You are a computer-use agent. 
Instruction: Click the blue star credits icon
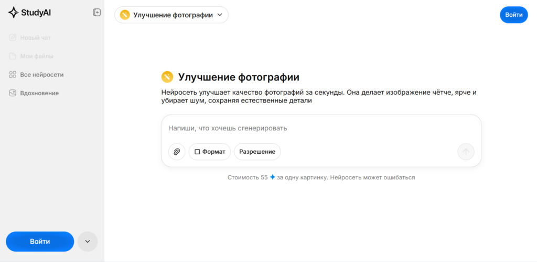[272, 177]
